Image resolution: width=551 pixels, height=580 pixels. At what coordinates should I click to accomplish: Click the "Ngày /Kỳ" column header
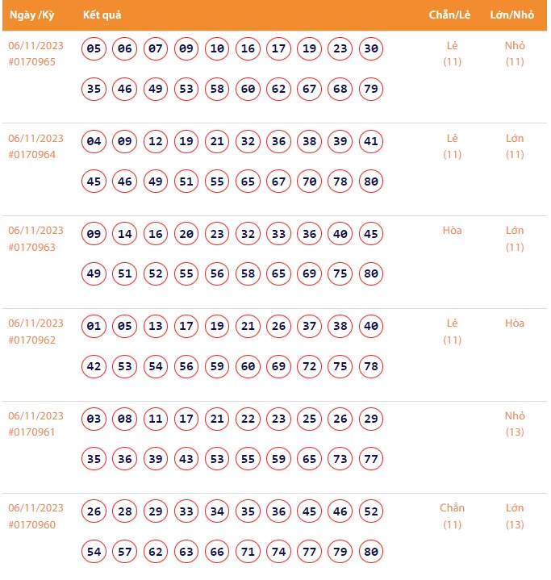pyautogui.click(x=32, y=15)
